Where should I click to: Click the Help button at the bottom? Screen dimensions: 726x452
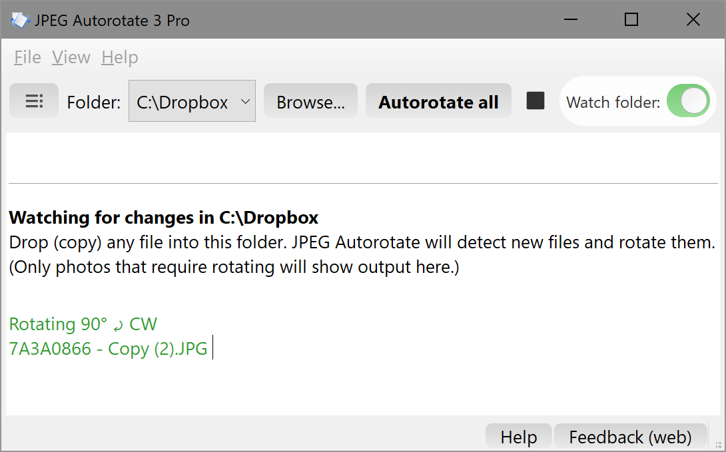coord(519,437)
